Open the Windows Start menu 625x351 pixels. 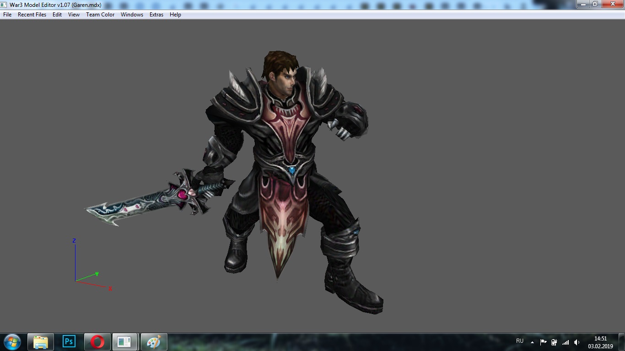pos(12,342)
